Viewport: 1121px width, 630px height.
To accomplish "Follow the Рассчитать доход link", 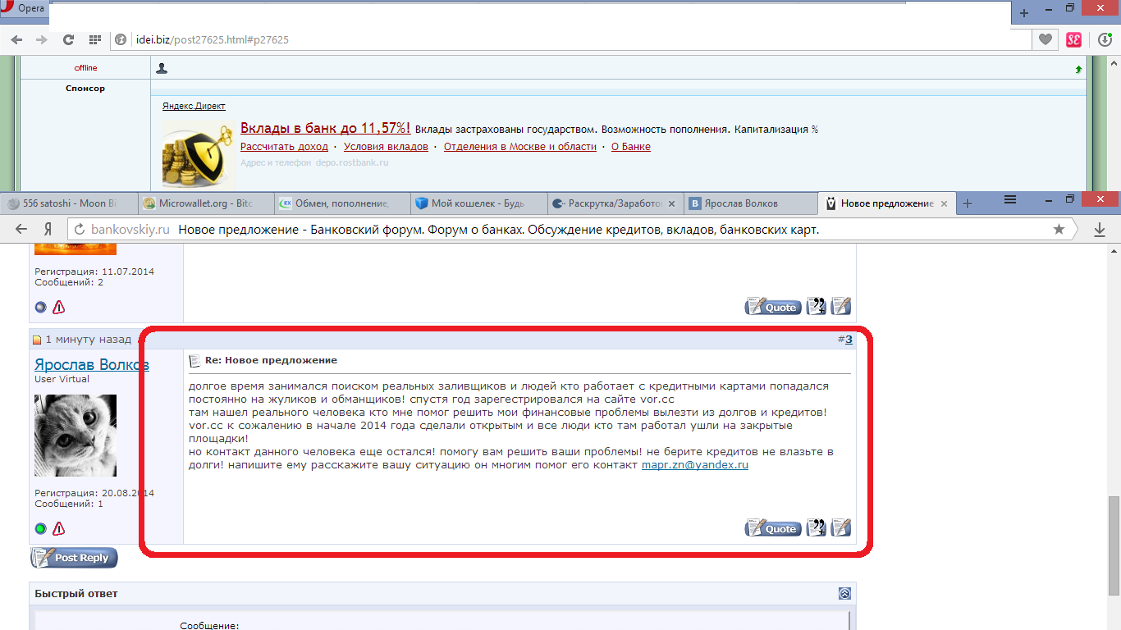I will (284, 147).
